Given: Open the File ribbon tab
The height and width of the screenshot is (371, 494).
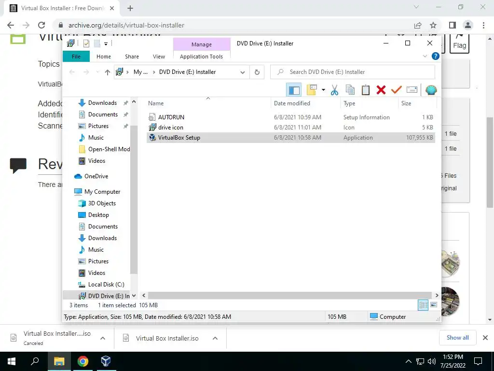Looking at the screenshot, I should tap(76, 57).
